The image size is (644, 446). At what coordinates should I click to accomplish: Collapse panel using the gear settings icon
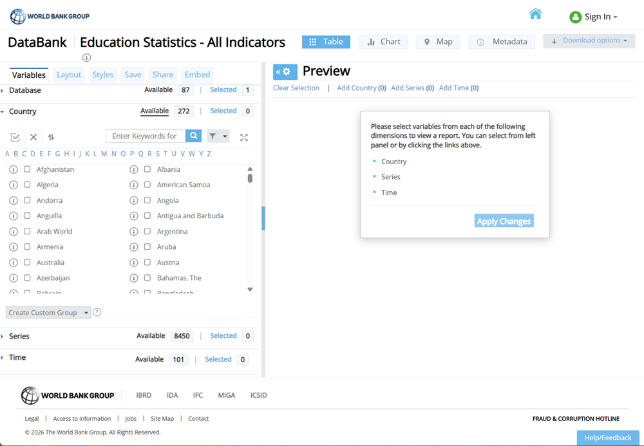tap(285, 72)
